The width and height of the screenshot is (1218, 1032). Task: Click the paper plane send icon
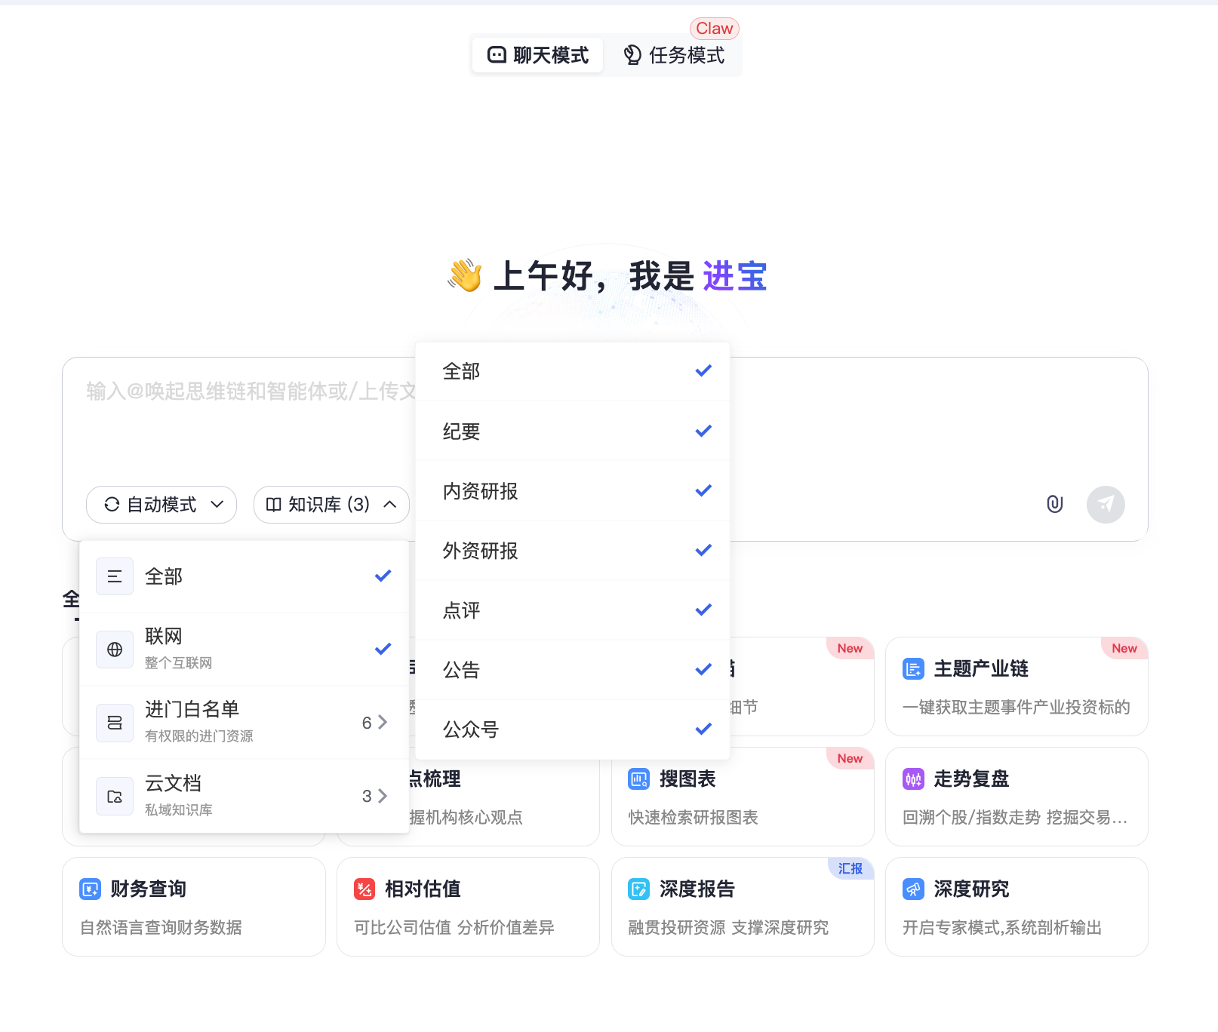[1105, 504]
